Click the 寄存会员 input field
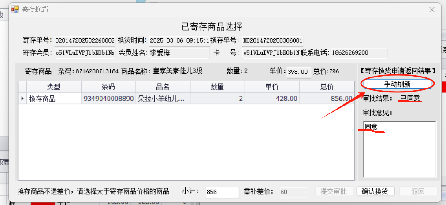Image resolution: width=446 pixels, height=205 pixels. point(85,53)
